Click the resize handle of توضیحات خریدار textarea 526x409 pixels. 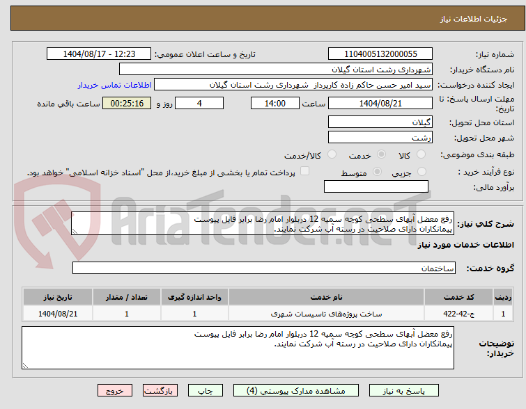[25, 366]
